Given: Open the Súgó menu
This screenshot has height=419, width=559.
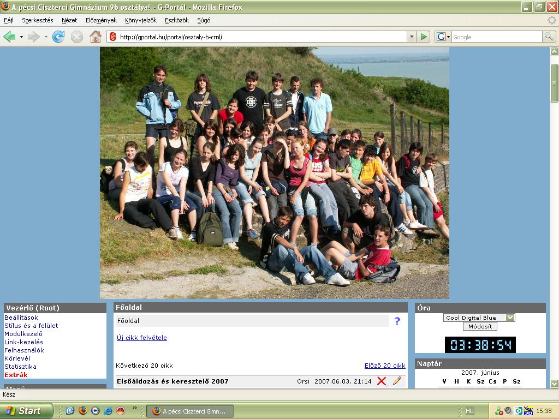Looking at the screenshot, I should [204, 20].
